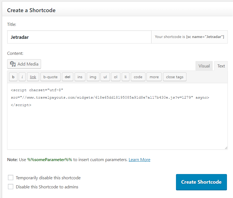
Task: Switch to the Text editor tab
Action: (221, 66)
